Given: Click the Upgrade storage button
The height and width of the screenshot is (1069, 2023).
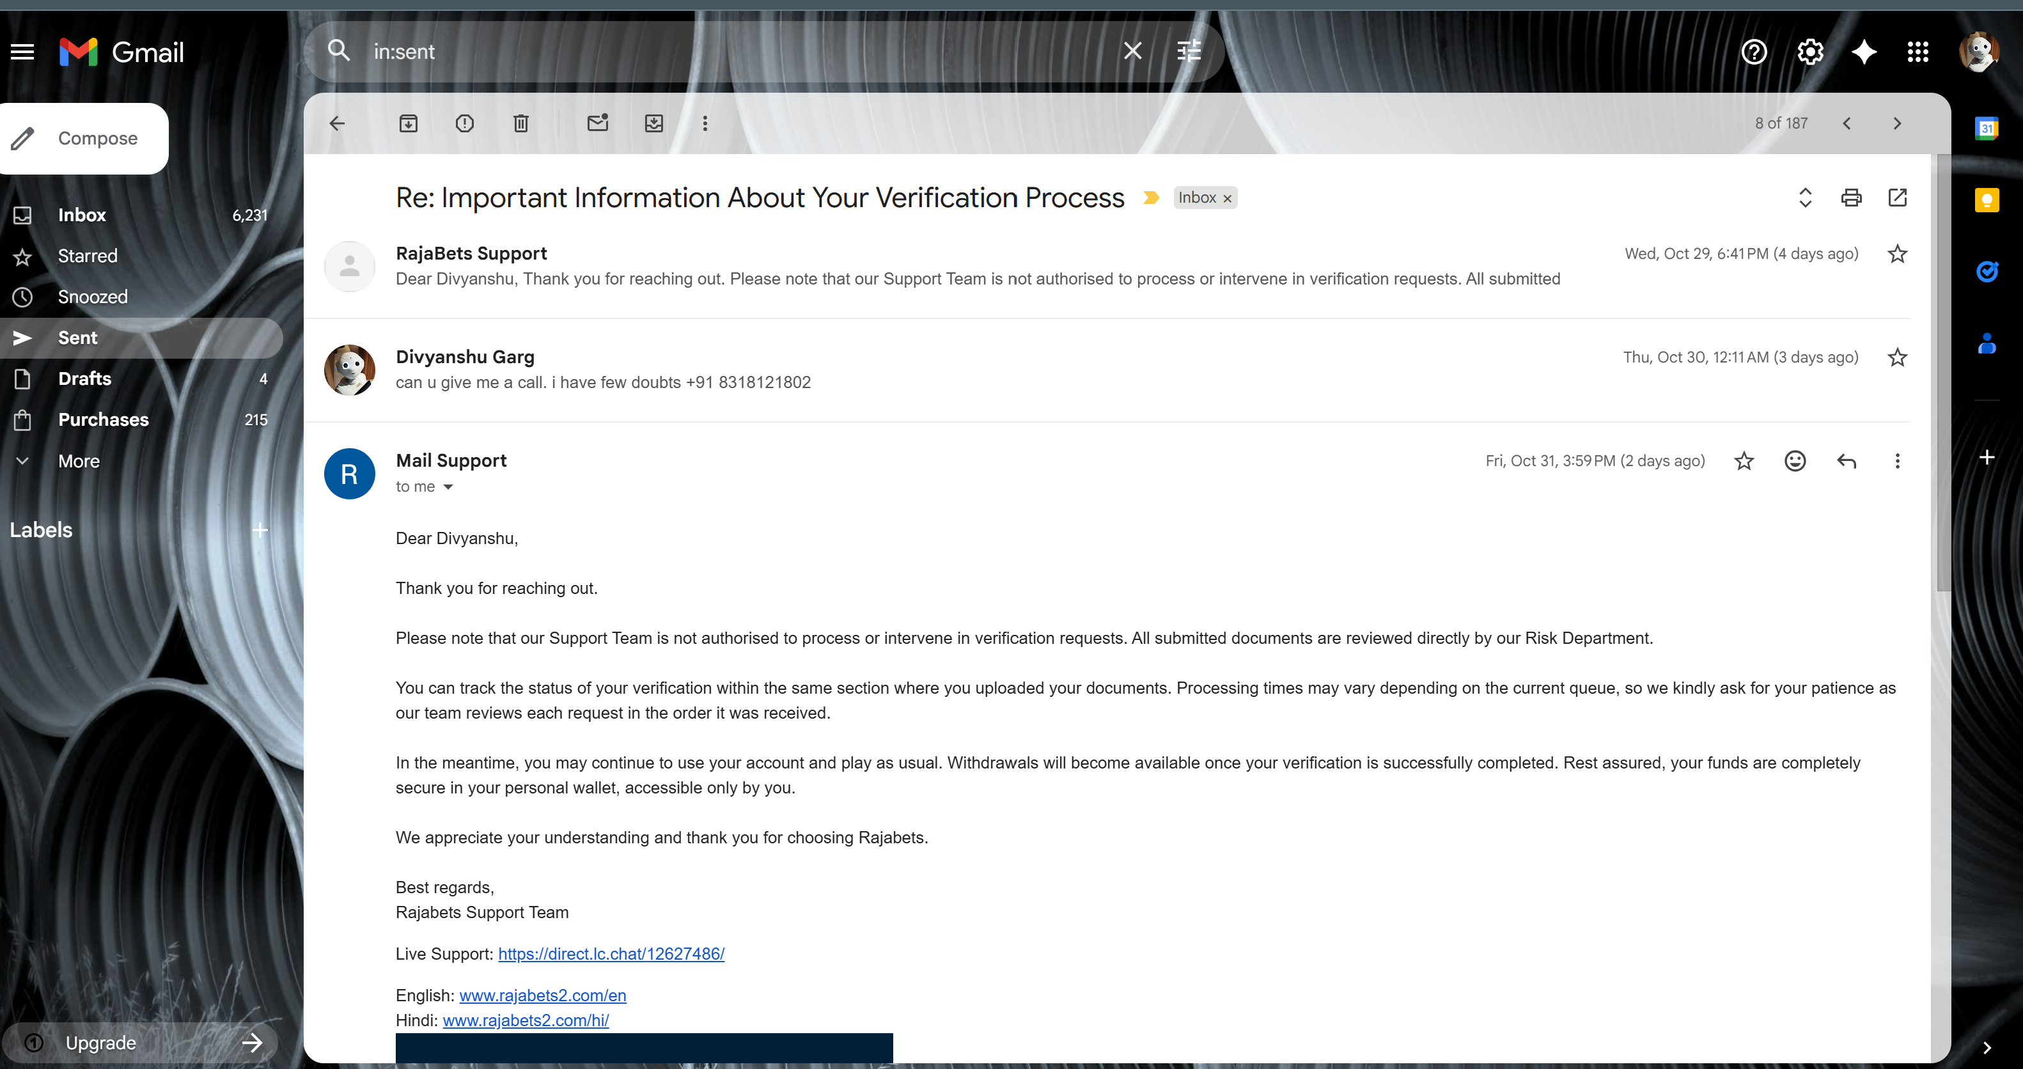Looking at the screenshot, I should 141,1042.
